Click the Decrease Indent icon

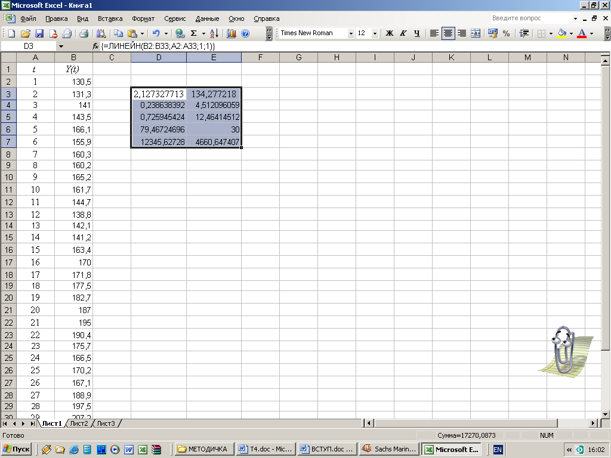point(524,33)
